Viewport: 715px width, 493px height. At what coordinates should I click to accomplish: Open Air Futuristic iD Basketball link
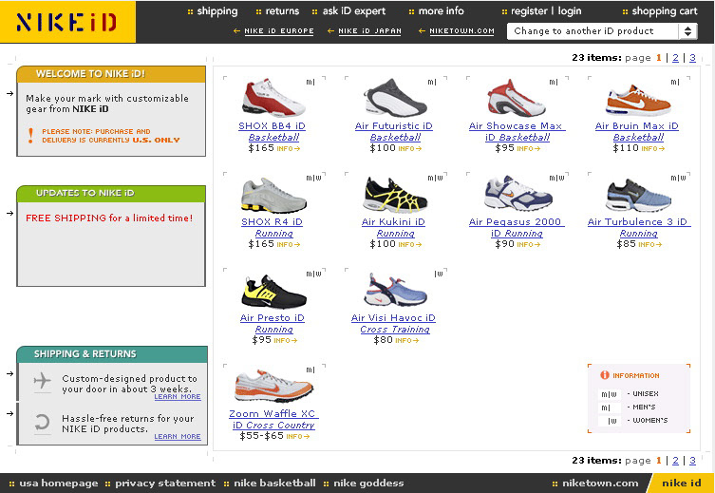394,131
